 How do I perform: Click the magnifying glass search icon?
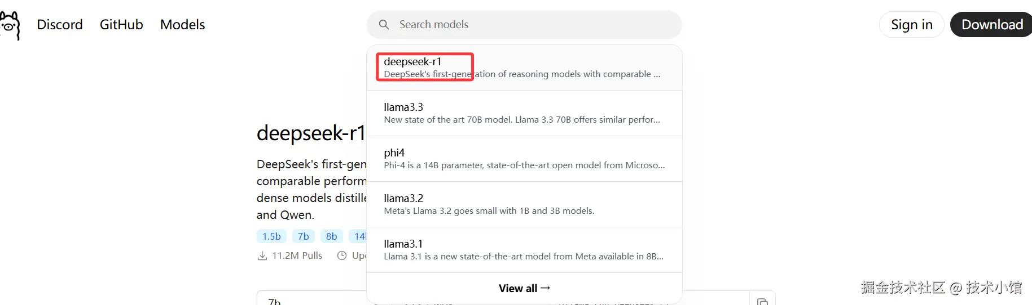coord(384,25)
